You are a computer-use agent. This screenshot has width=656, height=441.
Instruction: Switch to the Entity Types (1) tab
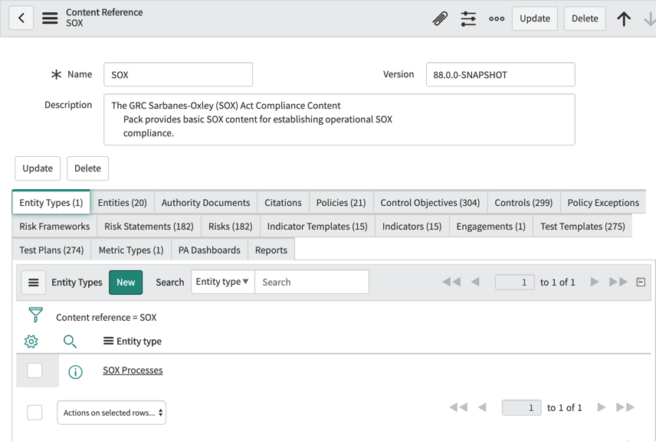click(51, 203)
